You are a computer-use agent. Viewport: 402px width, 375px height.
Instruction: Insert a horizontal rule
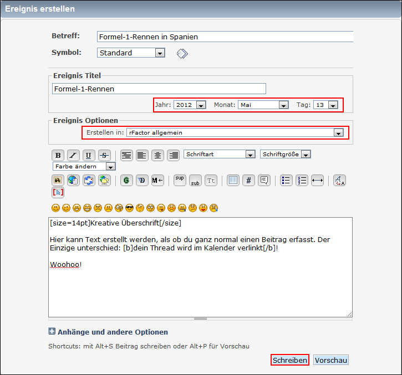coord(317,181)
